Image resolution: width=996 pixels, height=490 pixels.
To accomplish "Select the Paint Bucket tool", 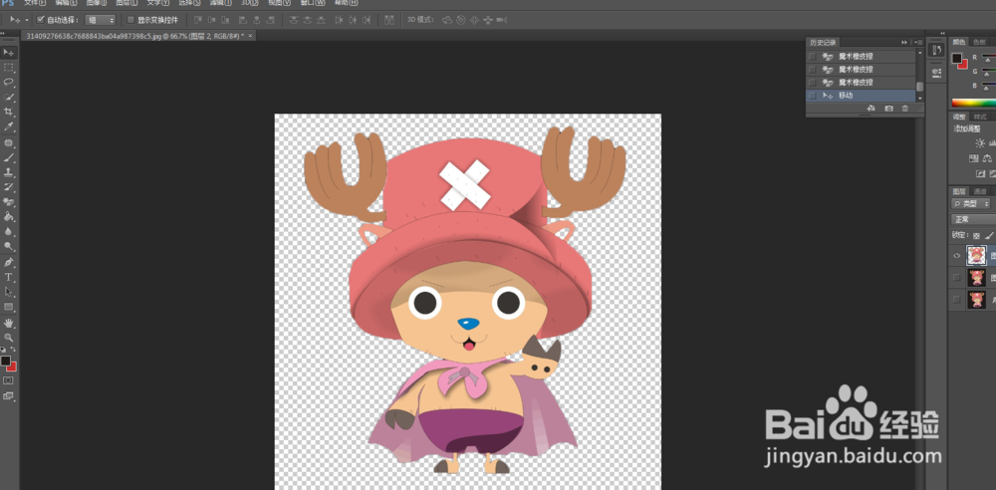I will (9, 217).
